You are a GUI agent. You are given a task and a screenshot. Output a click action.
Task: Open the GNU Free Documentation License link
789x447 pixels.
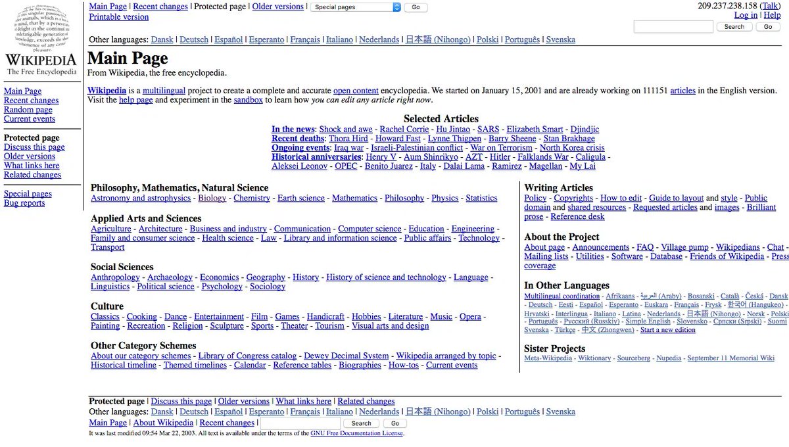point(356,434)
